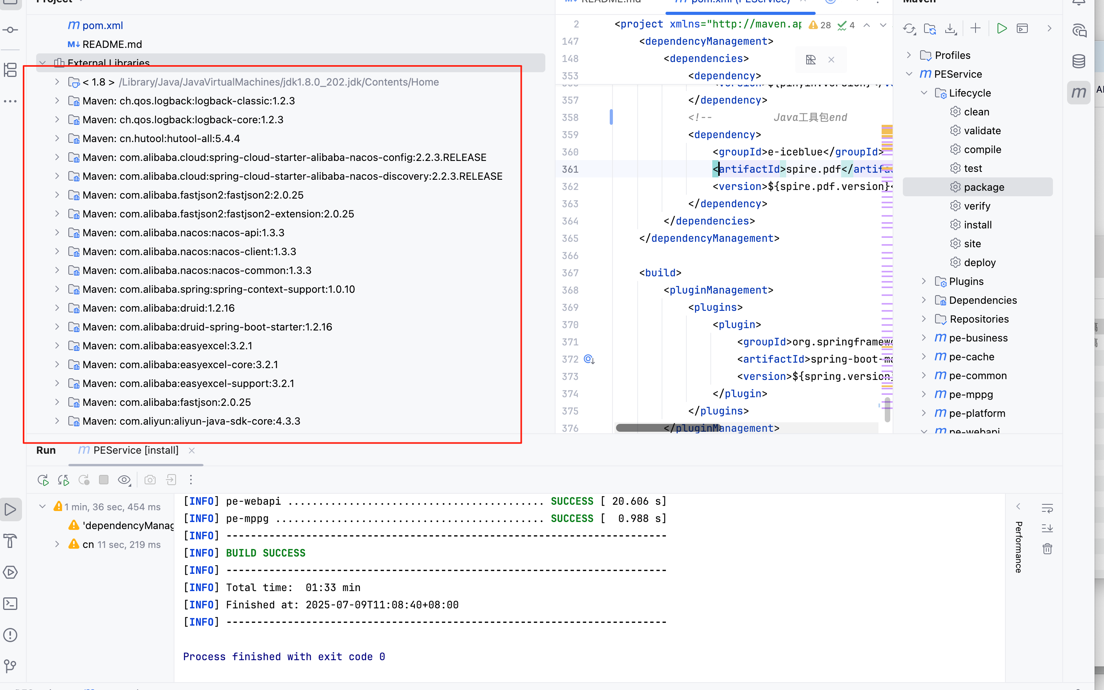
Task: Run the selected Maven goal
Action: coord(1002,29)
